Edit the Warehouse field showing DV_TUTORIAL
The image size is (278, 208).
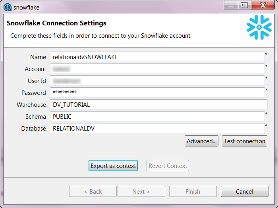tap(158, 105)
